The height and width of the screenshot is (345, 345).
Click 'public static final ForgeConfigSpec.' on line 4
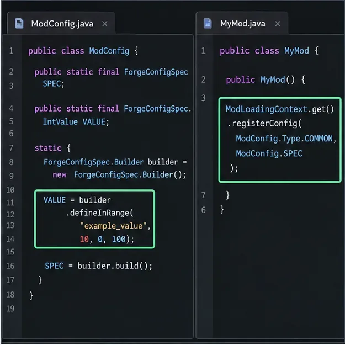click(x=113, y=109)
